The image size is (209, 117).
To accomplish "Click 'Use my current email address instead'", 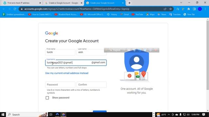I will (67, 73).
